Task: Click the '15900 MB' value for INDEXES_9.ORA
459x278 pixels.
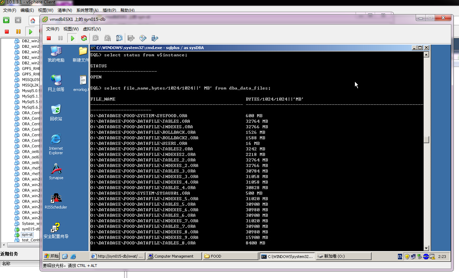Action: coord(257,238)
